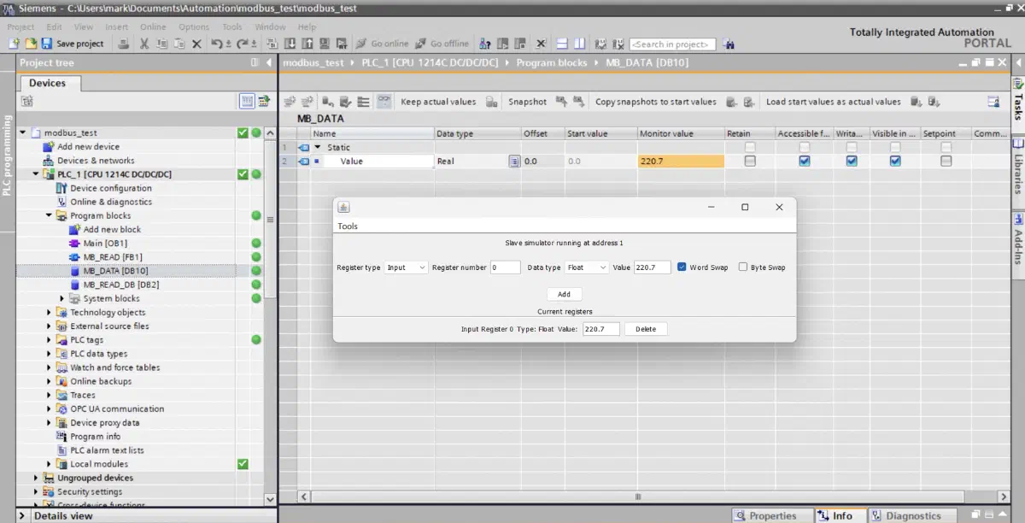
Task: Open the Register type dropdown
Action: point(406,267)
